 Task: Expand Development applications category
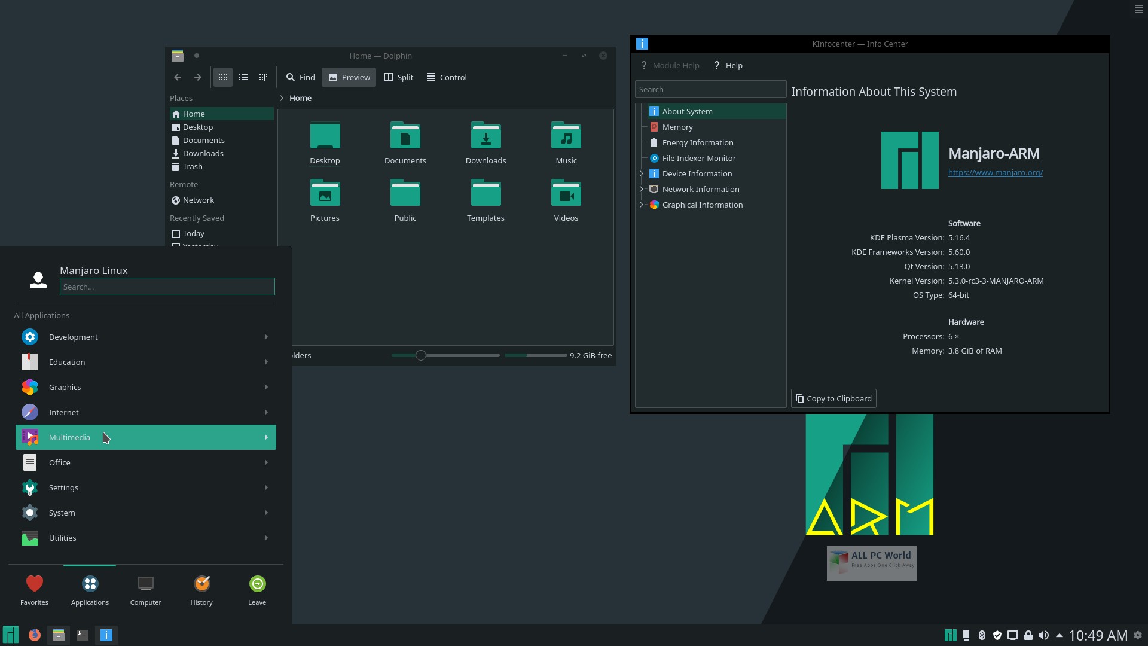[145, 337]
